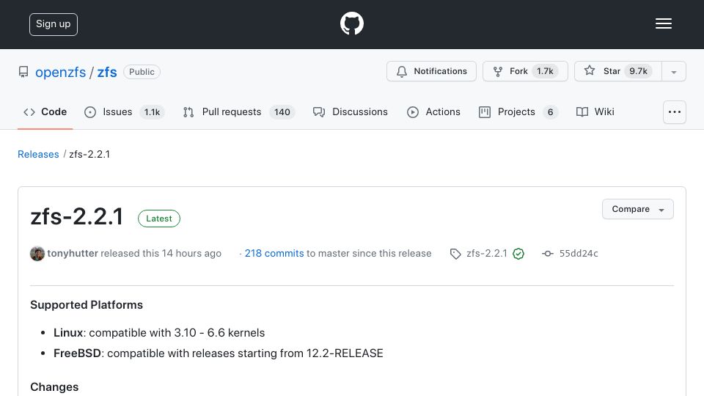The image size is (704, 396).
Task: Open the Issues tab
Action: pyautogui.click(x=125, y=111)
